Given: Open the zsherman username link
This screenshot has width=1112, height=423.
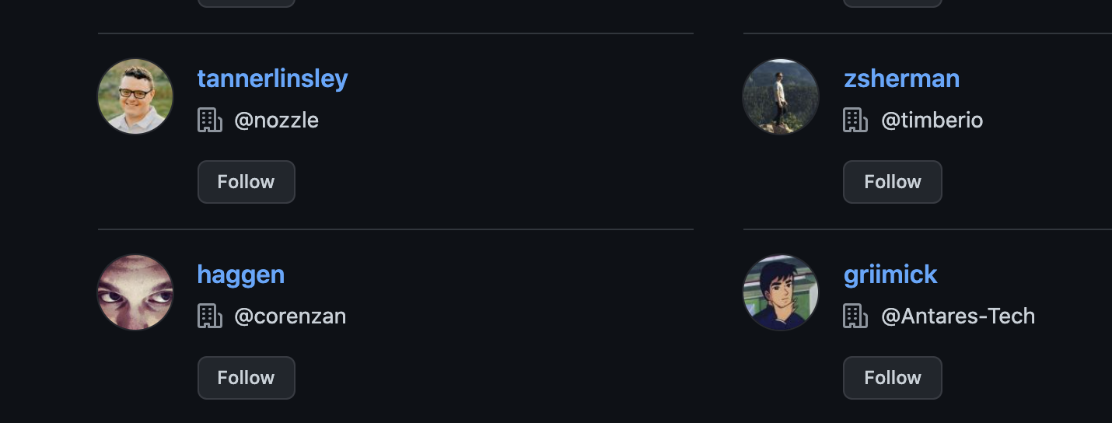Looking at the screenshot, I should coord(901,79).
